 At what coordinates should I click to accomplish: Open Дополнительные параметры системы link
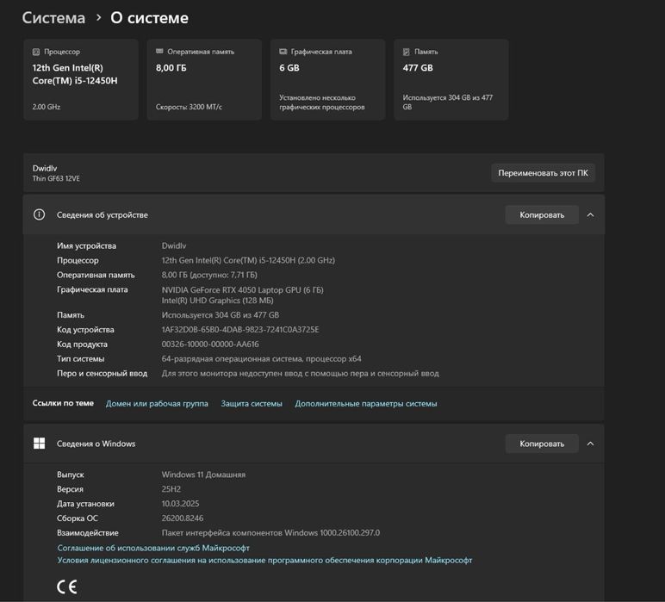point(366,404)
